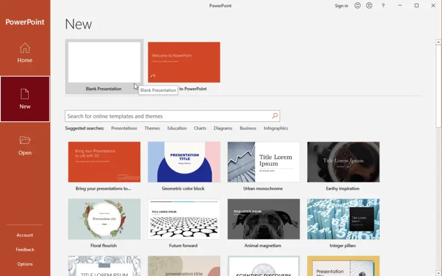Image resolution: width=442 pixels, height=276 pixels.
Task: Open the Scientific Discovery template
Action: click(x=264, y=266)
